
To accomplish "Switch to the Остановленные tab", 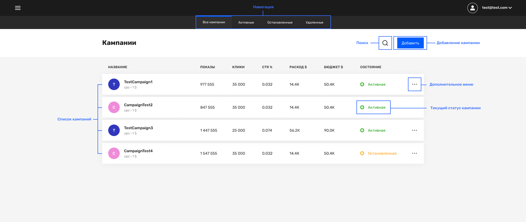I will point(280,22).
